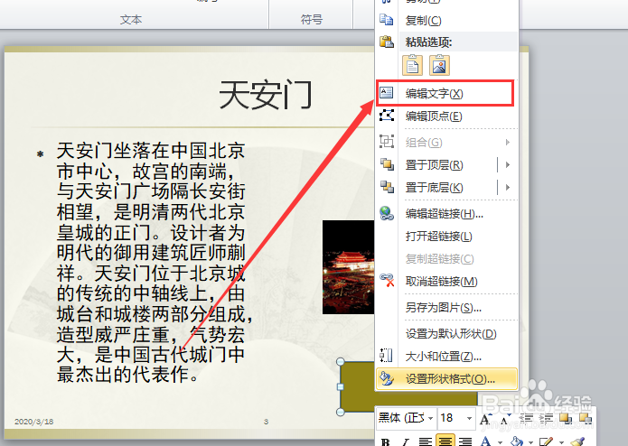628x446 pixels.
Task: Click the slide number 3 in footer
Action: click(266, 422)
